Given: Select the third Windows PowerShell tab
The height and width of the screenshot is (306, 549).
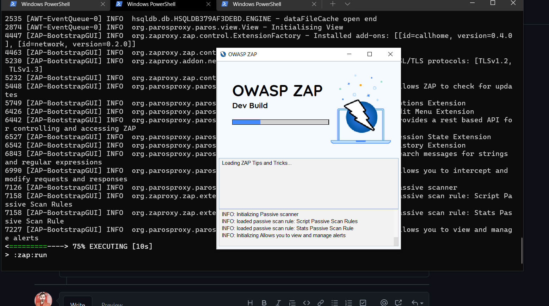Looking at the screenshot, I should (257, 4).
